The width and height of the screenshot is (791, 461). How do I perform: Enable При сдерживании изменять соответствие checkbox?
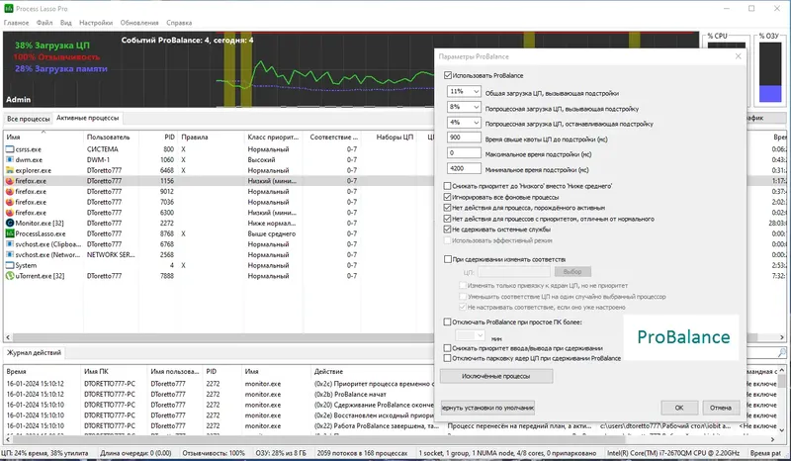(448, 259)
